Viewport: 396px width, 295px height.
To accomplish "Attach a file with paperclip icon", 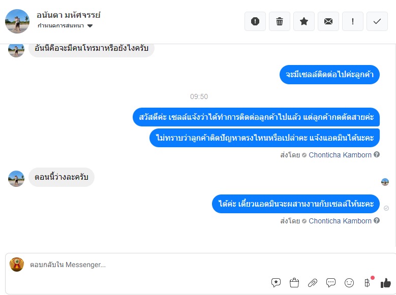I will 313,283.
